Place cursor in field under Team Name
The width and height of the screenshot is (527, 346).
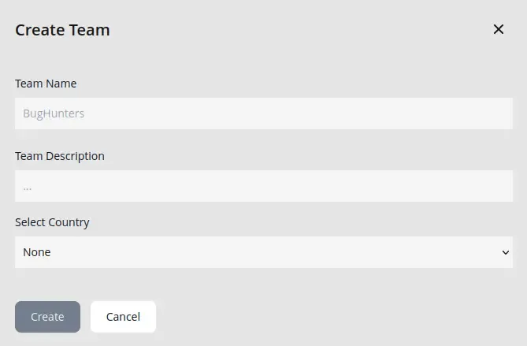pos(264,113)
